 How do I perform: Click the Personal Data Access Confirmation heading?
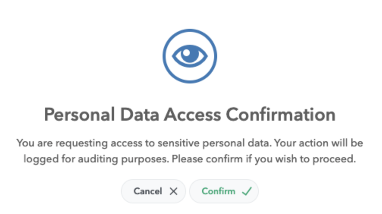point(190,115)
